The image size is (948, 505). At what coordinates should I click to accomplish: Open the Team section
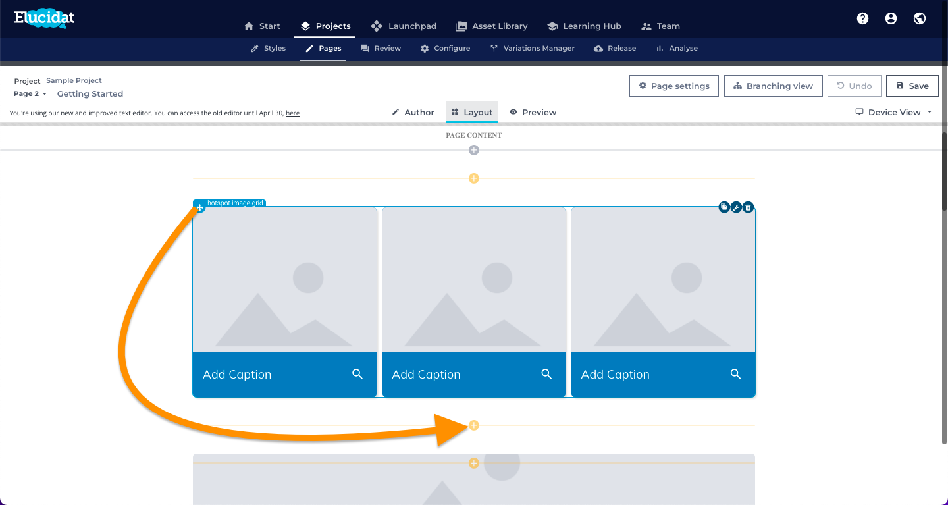pos(660,26)
